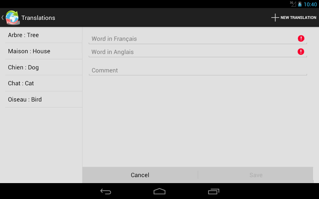Click into the Comment field
Viewport: 319px width, 199px height.
pyautogui.click(x=198, y=70)
